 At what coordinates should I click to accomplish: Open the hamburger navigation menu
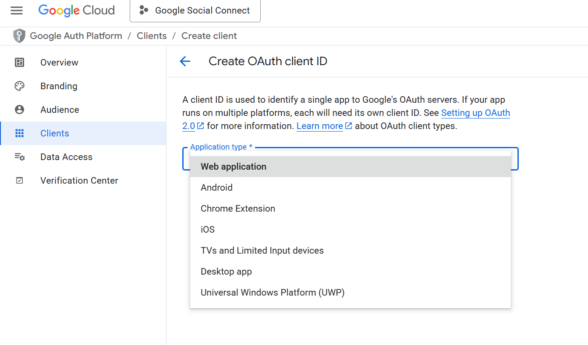[17, 10]
